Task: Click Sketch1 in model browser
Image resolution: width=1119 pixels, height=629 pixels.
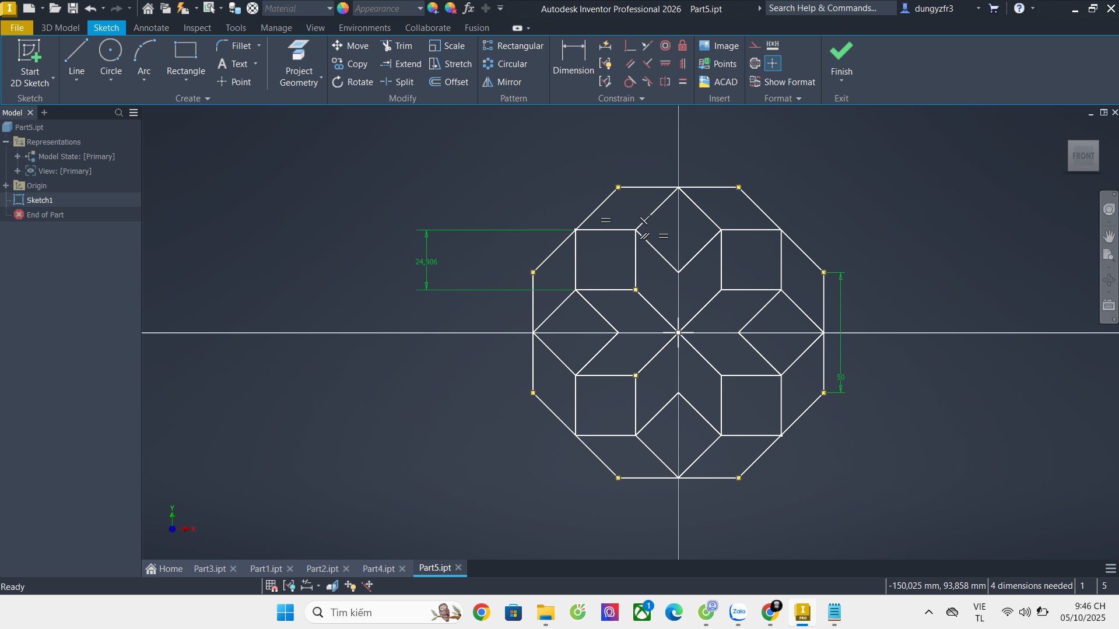Action: click(x=40, y=200)
